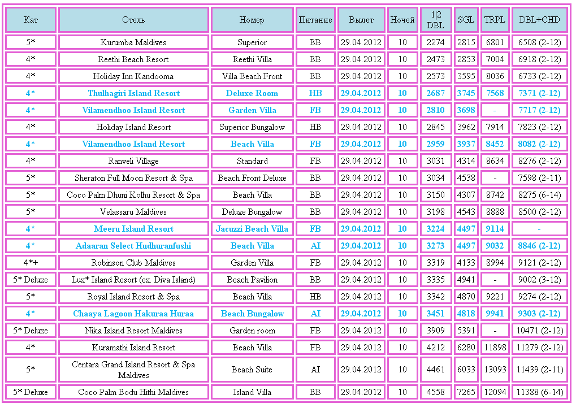Open the Deluxe Room link
Image resolution: width=576 pixels, height=408 pixels.
(252, 93)
